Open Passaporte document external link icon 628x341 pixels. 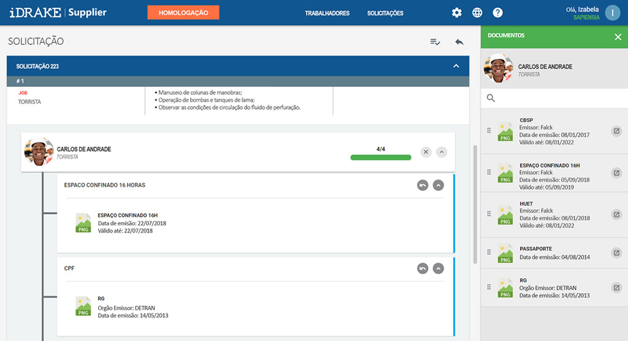coord(616,253)
